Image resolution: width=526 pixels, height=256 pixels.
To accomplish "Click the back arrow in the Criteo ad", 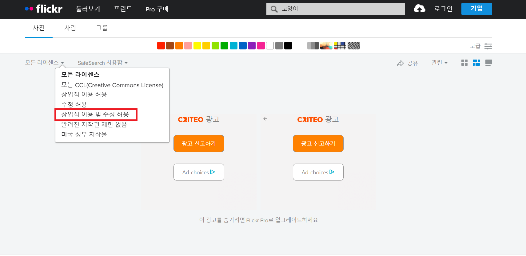I will pyautogui.click(x=265, y=118).
